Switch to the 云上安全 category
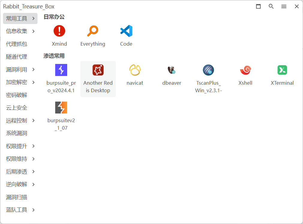The width and height of the screenshot is (303, 224). [17, 108]
